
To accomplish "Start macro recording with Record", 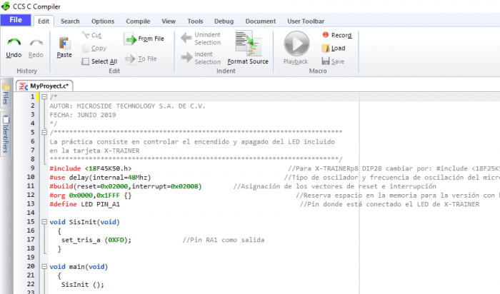I will point(336,35).
